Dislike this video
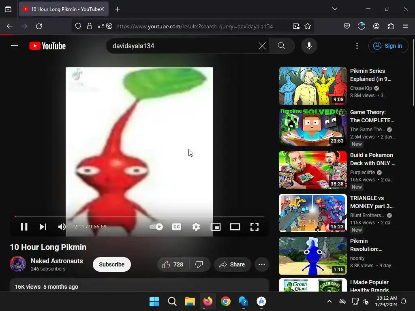The height and width of the screenshot is (311, 415). click(x=199, y=264)
